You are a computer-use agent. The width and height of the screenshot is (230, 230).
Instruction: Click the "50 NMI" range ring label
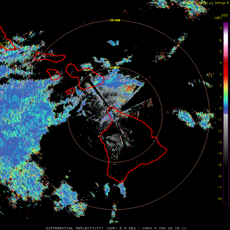(115, 67)
